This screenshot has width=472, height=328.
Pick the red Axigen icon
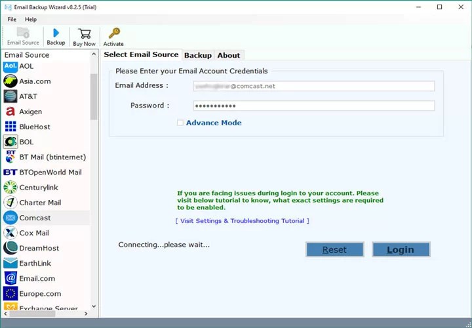click(x=10, y=112)
